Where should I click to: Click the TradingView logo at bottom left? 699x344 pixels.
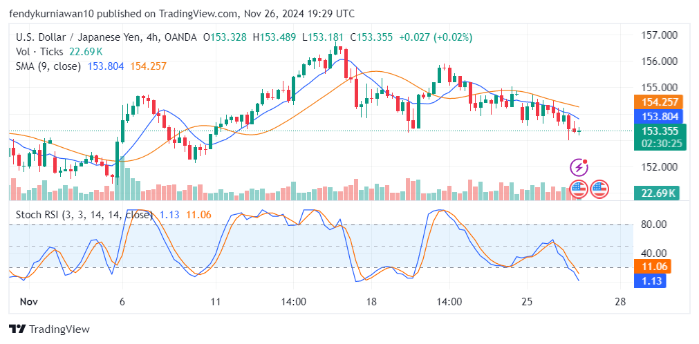tap(49, 329)
